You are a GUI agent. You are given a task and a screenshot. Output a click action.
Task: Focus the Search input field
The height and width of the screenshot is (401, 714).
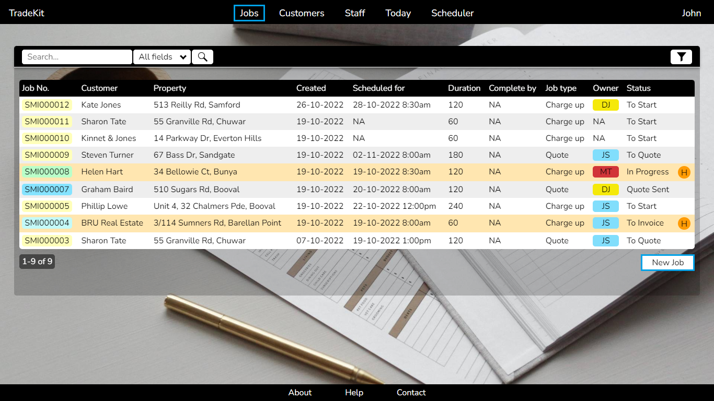pos(77,57)
